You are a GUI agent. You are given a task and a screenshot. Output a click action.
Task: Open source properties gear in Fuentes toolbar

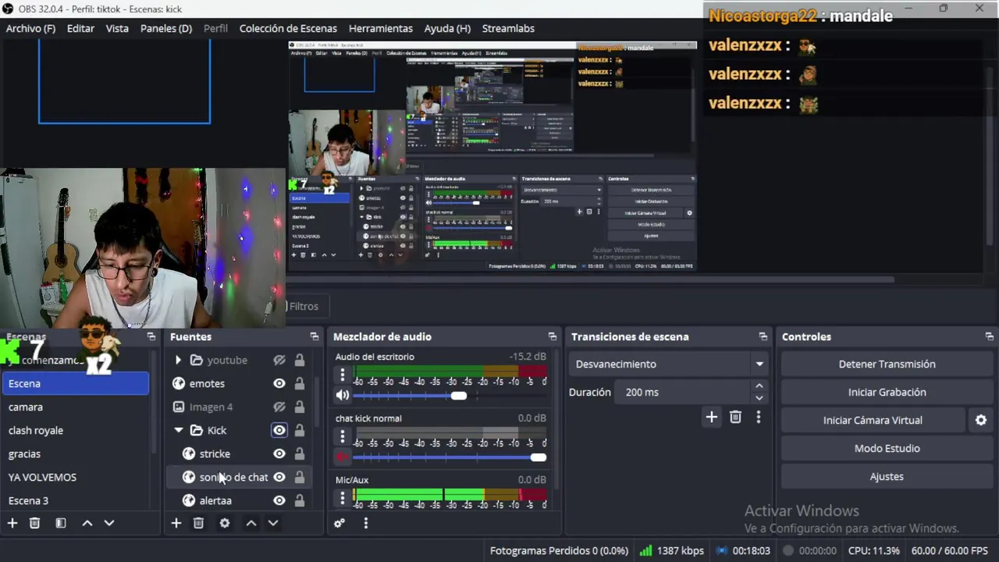225,523
